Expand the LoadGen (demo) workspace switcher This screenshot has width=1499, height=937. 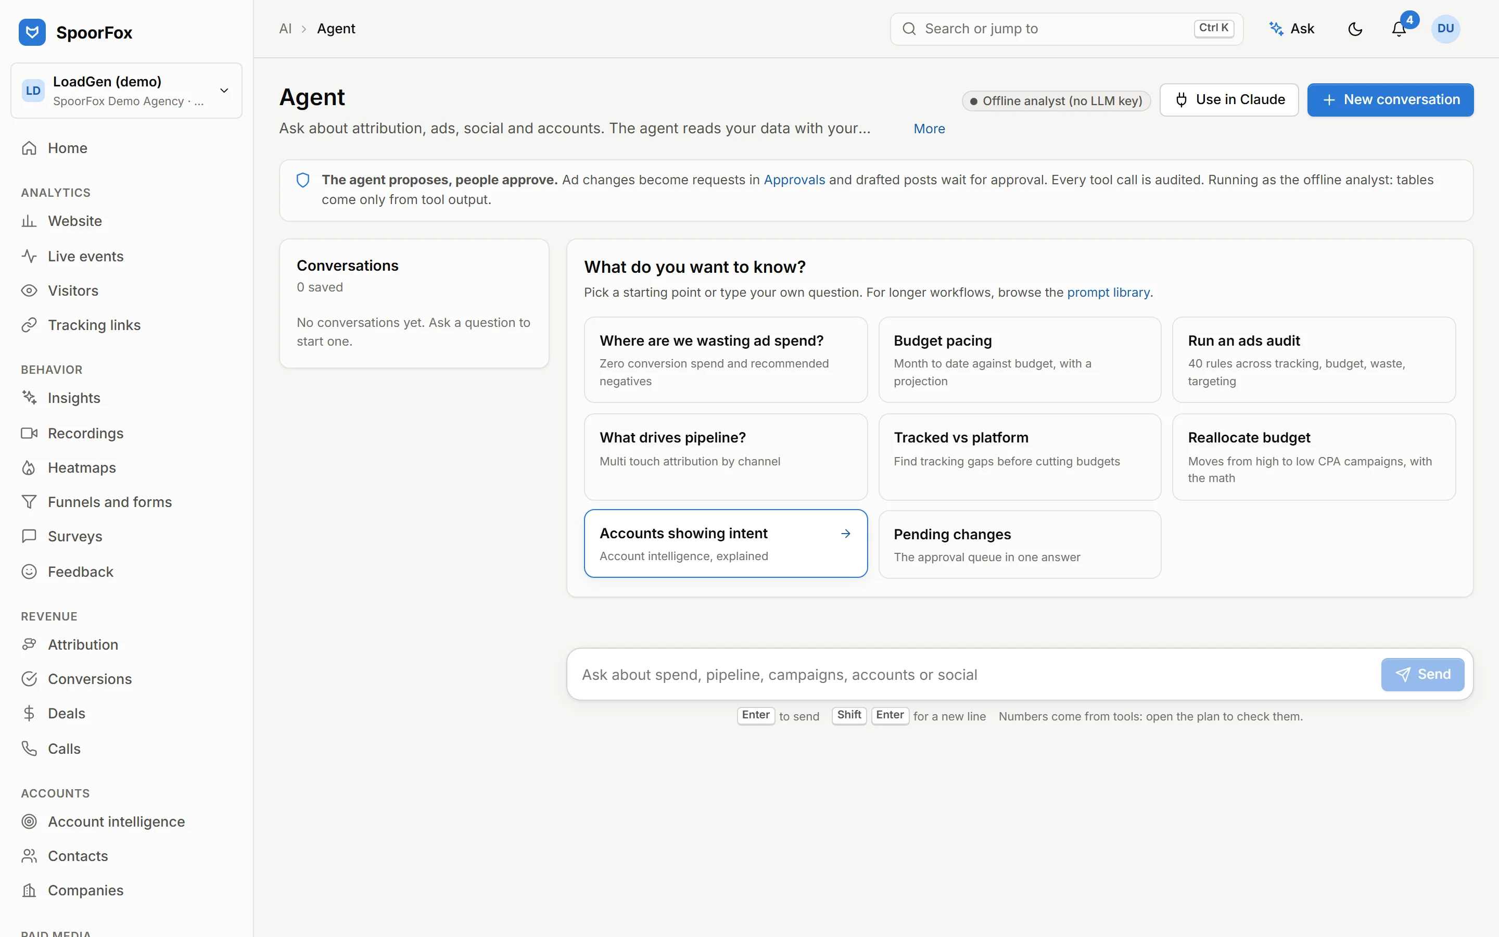pyautogui.click(x=126, y=91)
